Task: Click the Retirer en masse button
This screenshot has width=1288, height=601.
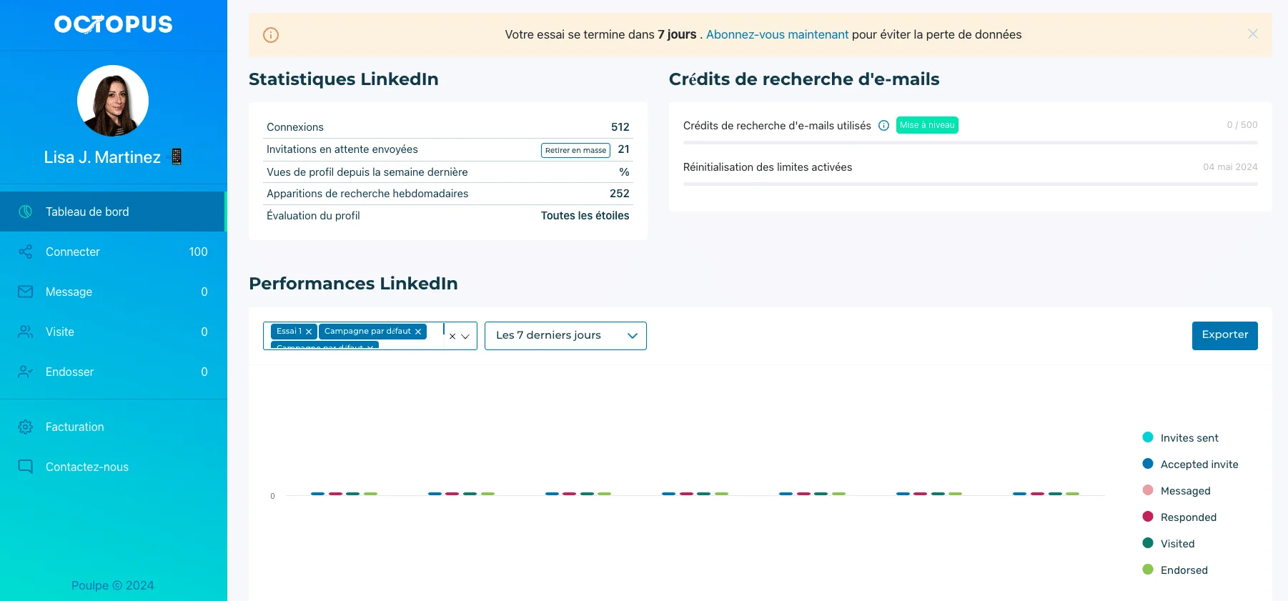Action: pyautogui.click(x=575, y=150)
